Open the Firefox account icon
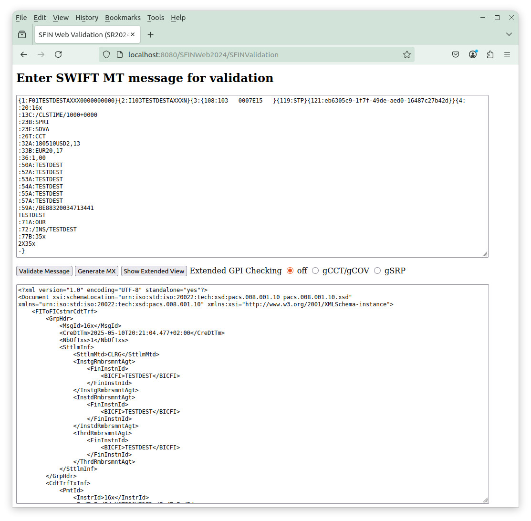The image size is (531, 521). pyautogui.click(x=473, y=54)
